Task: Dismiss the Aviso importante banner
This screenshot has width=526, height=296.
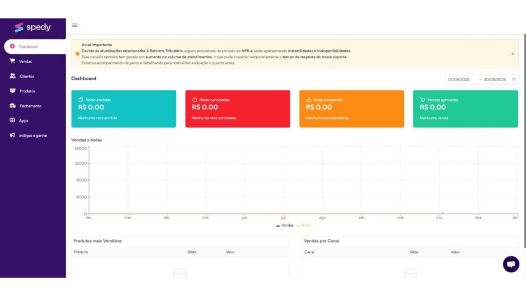Action: click(x=512, y=53)
